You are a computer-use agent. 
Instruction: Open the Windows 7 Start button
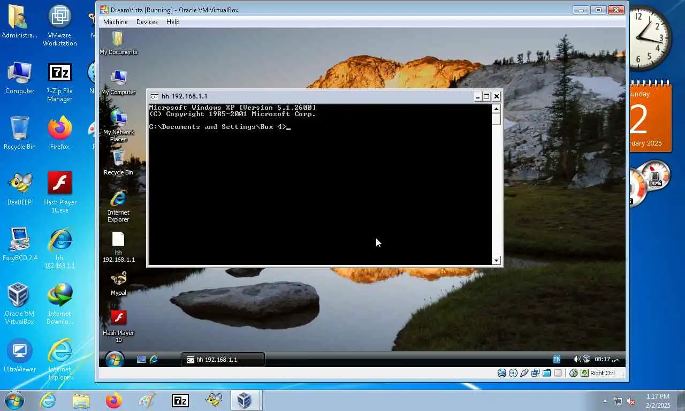click(x=14, y=400)
